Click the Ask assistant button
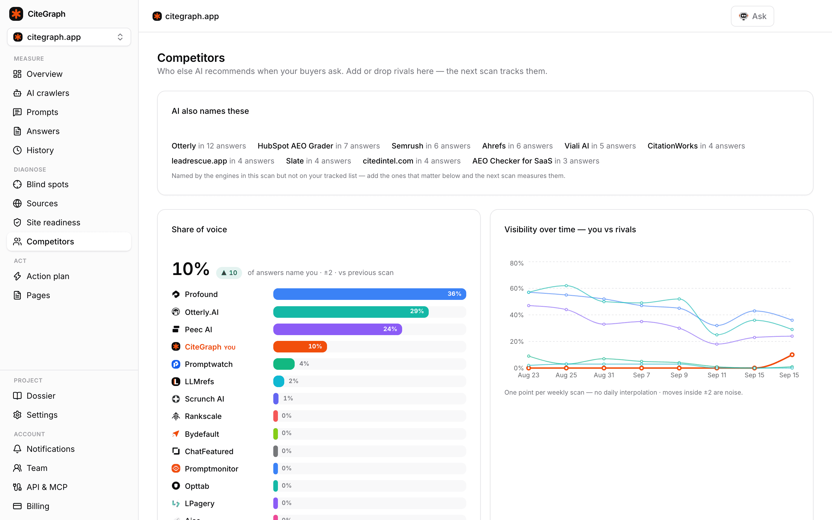The height and width of the screenshot is (520, 832). [752, 16]
